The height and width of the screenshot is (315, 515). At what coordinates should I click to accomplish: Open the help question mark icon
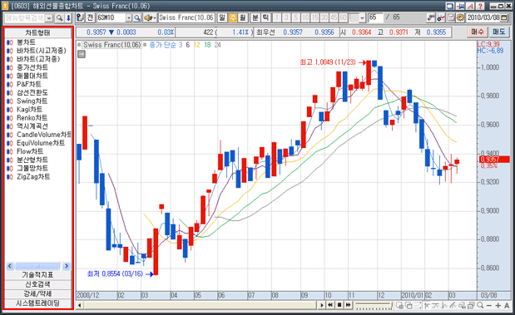[x=480, y=6]
